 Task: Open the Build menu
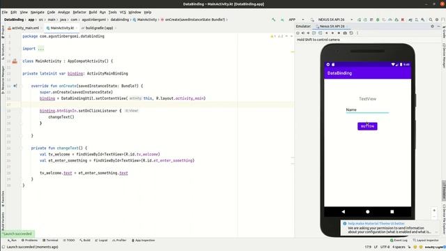[93, 13]
